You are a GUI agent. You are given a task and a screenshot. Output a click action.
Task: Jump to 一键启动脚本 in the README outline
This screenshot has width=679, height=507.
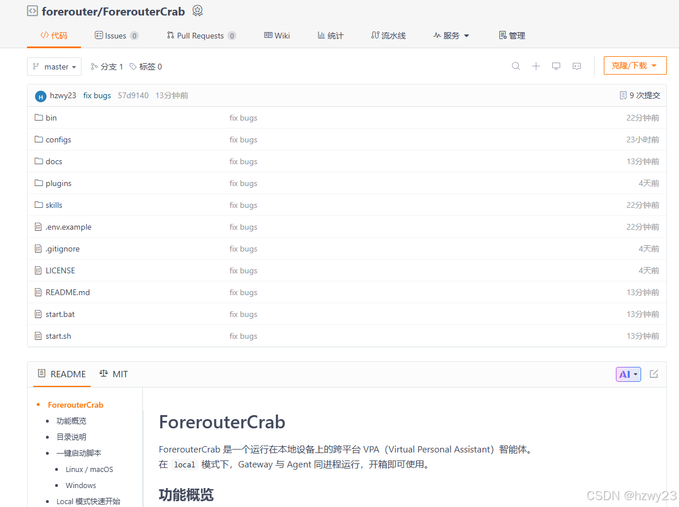[x=79, y=453]
